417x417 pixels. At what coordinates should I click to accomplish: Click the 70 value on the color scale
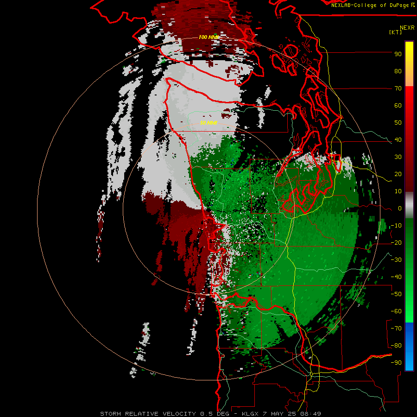click(x=398, y=88)
